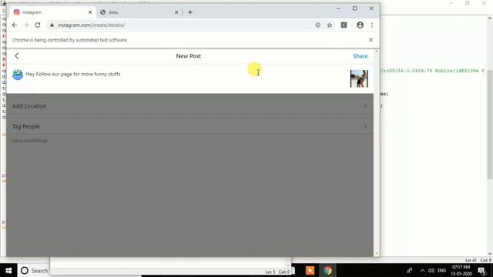493x277 pixels.
Task: Expand the Add Location chevron
Action: click(x=365, y=106)
